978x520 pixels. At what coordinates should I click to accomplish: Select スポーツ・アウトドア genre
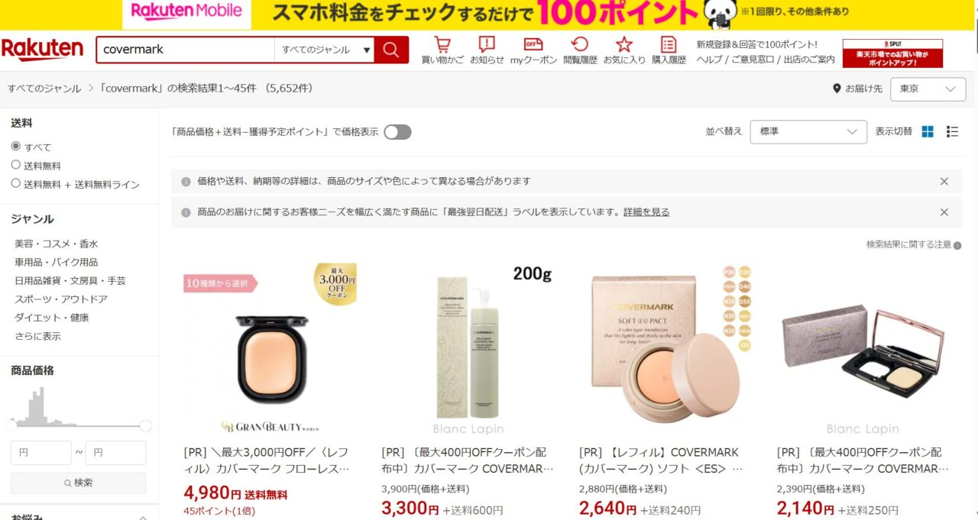click(61, 299)
